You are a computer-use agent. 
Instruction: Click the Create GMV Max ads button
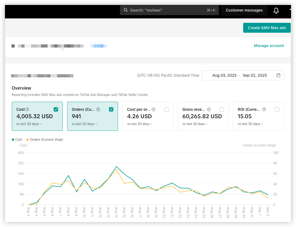(x=267, y=28)
